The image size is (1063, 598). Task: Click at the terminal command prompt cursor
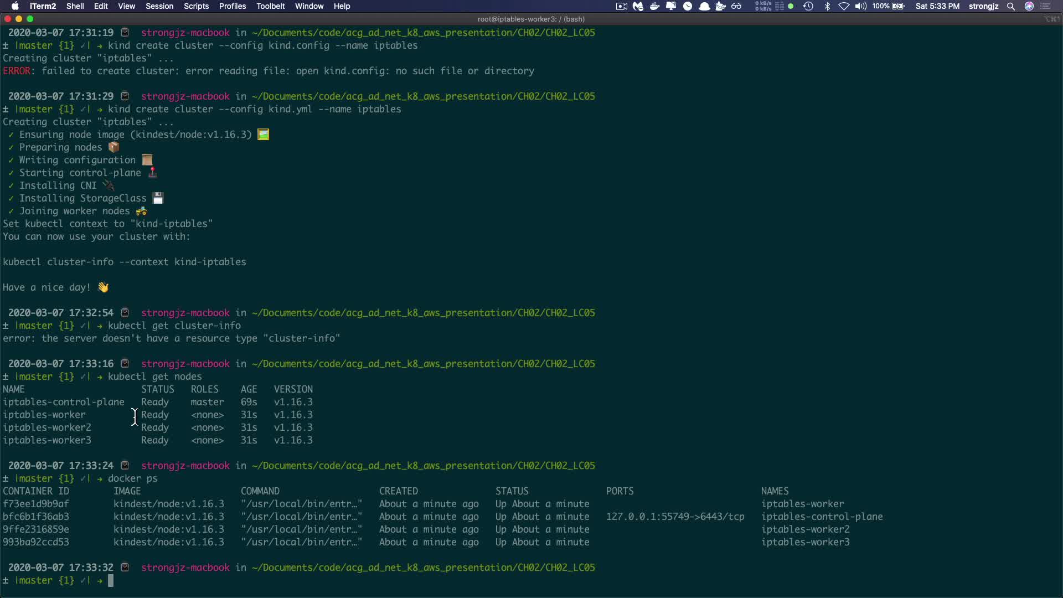111,580
